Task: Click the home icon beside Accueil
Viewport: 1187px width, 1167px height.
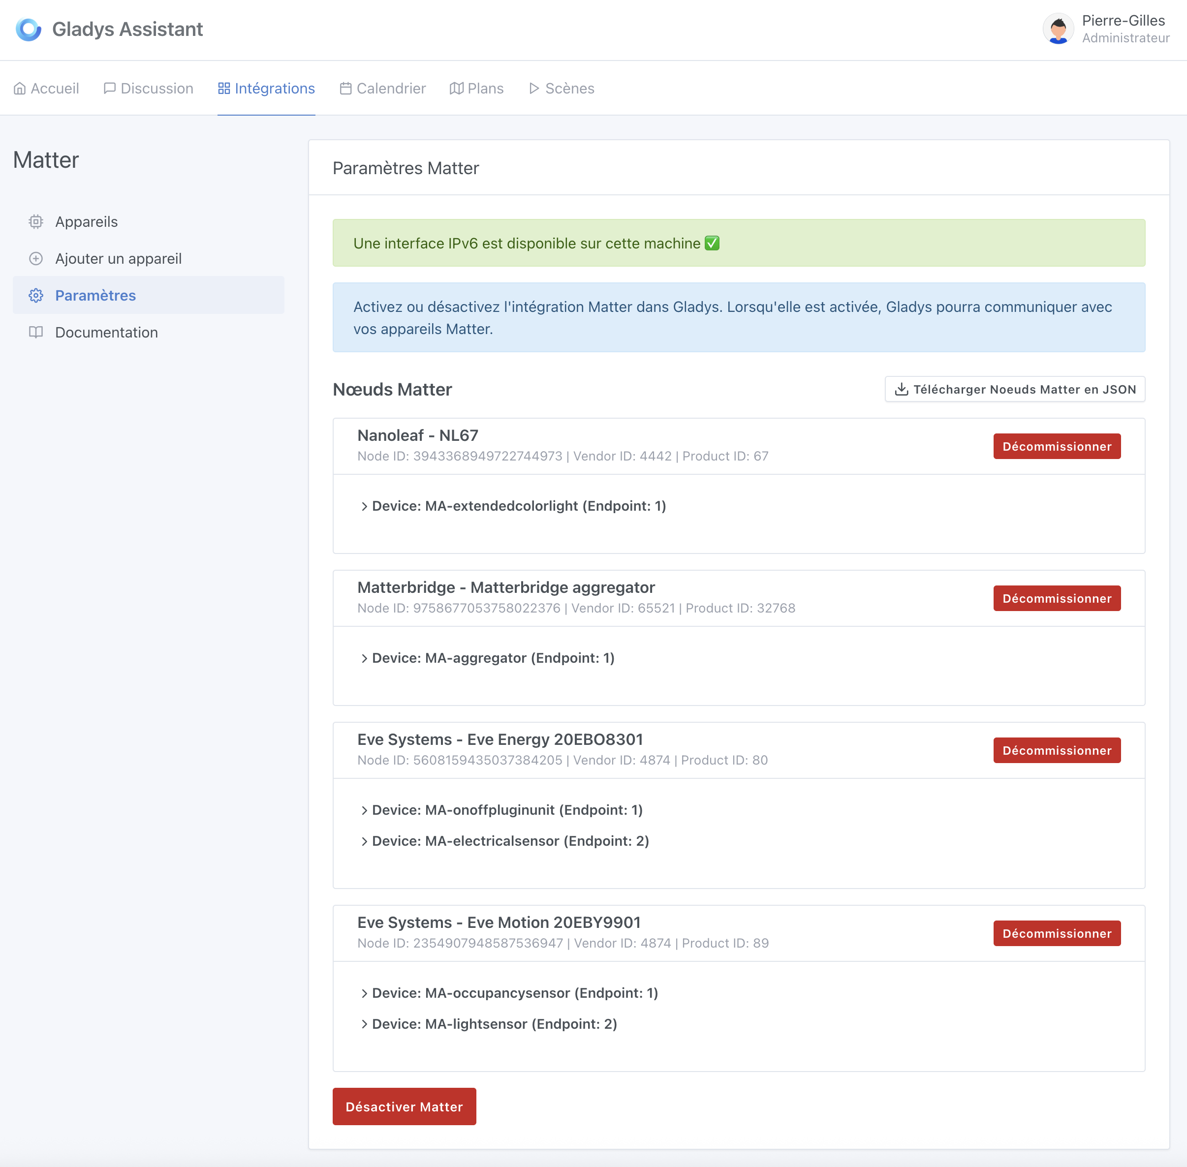Action: point(20,88)
